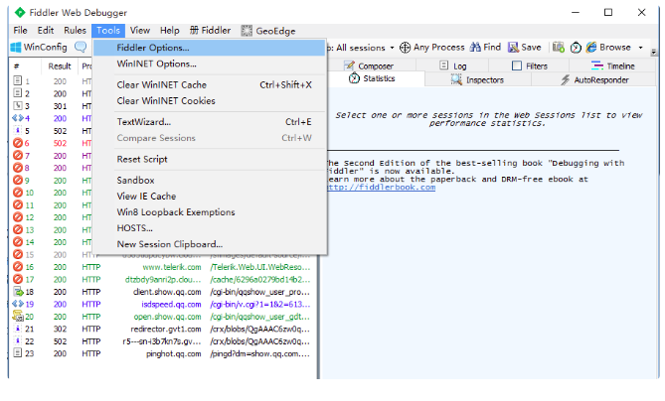Open the Help menu

point(170,31)
